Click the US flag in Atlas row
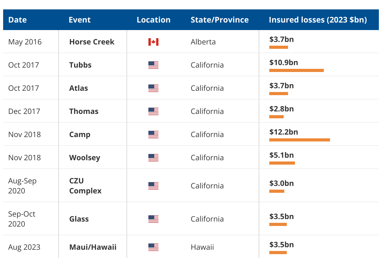The image size is (382, 261). click(x=153, y=88)
